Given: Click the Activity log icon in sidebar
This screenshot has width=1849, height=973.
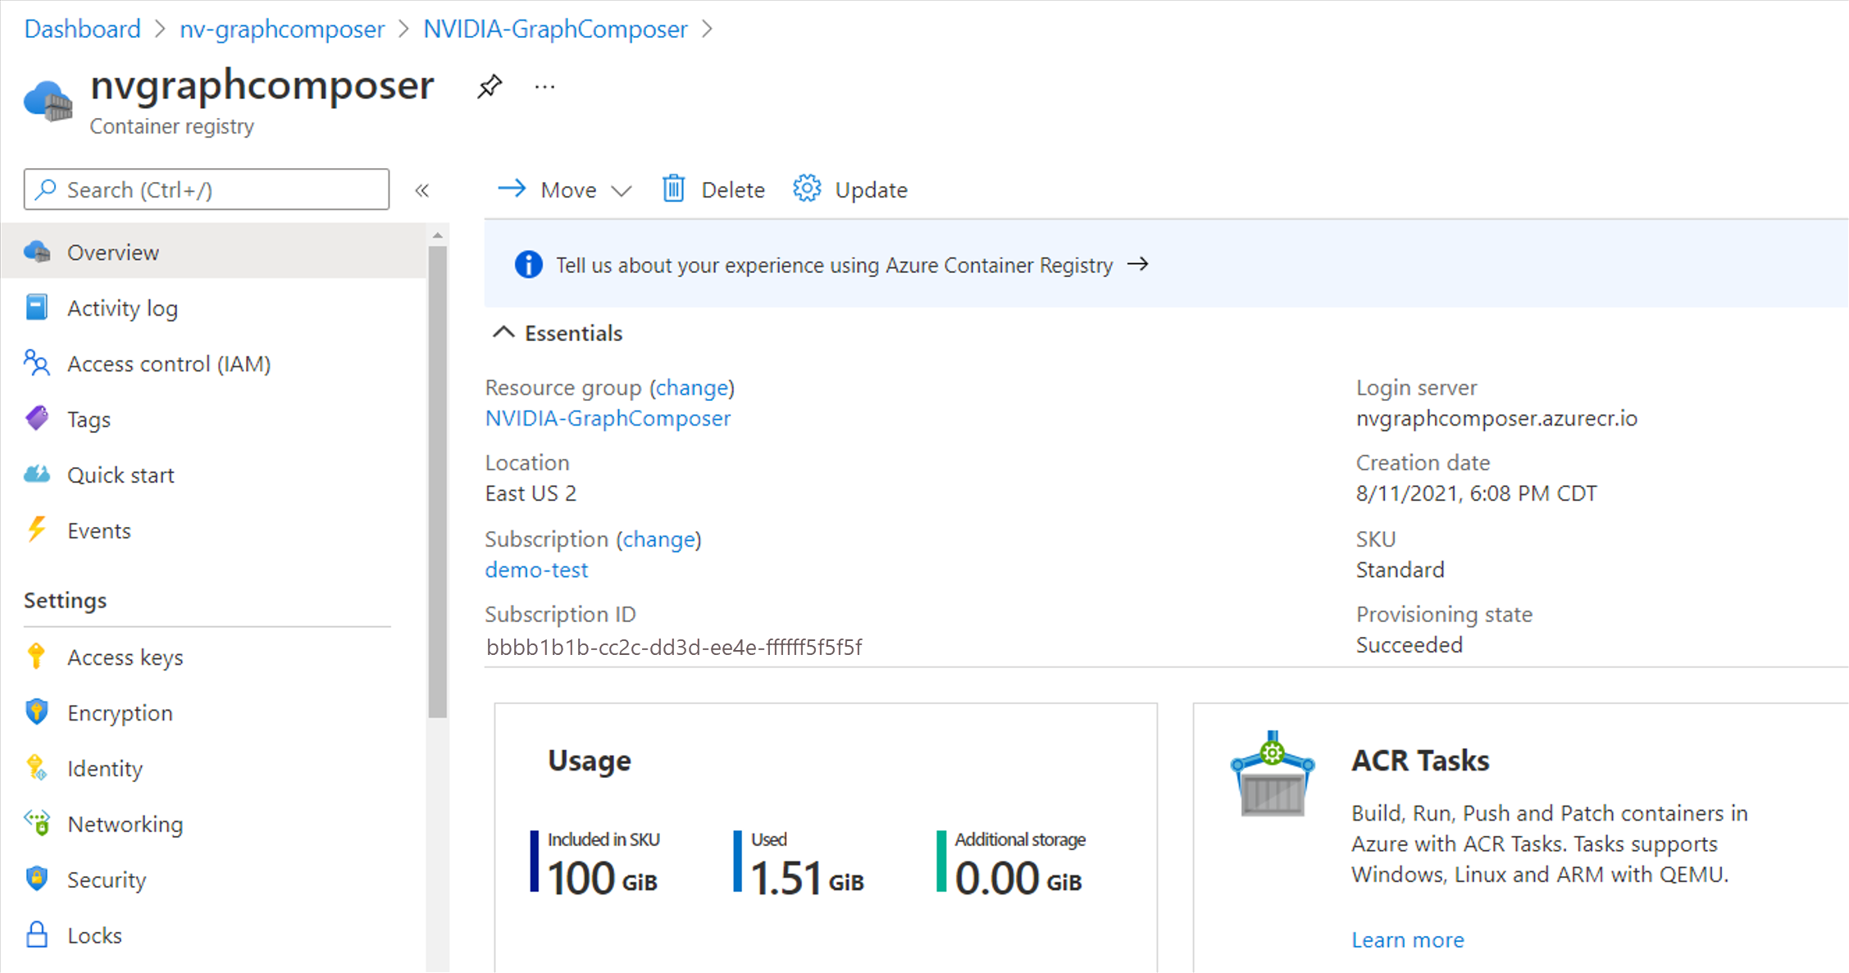Looking at the screenshot, I should tap(39, 307).
